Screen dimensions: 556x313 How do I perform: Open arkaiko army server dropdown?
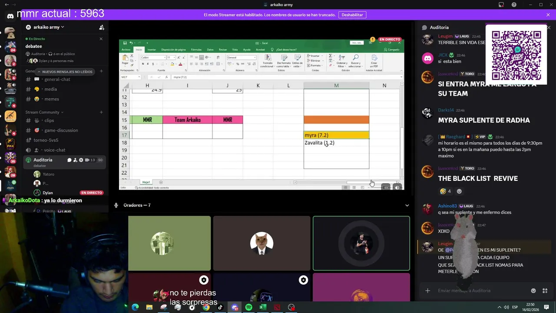[45, 27]
